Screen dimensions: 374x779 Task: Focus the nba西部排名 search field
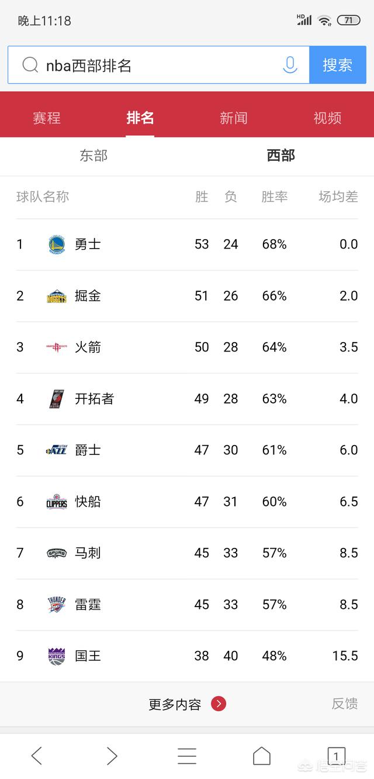click(158, 65)
